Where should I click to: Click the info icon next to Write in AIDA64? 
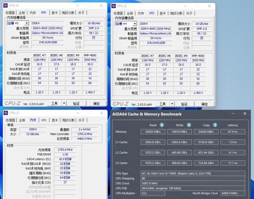(189, 125)
